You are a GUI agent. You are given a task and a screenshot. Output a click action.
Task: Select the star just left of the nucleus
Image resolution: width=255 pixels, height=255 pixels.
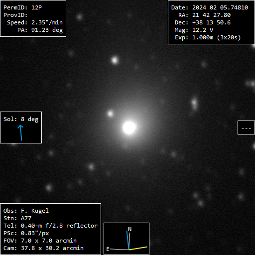pos(110,114)
